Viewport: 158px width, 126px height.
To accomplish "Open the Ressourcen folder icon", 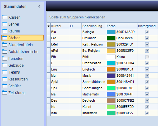I will 5,79.
